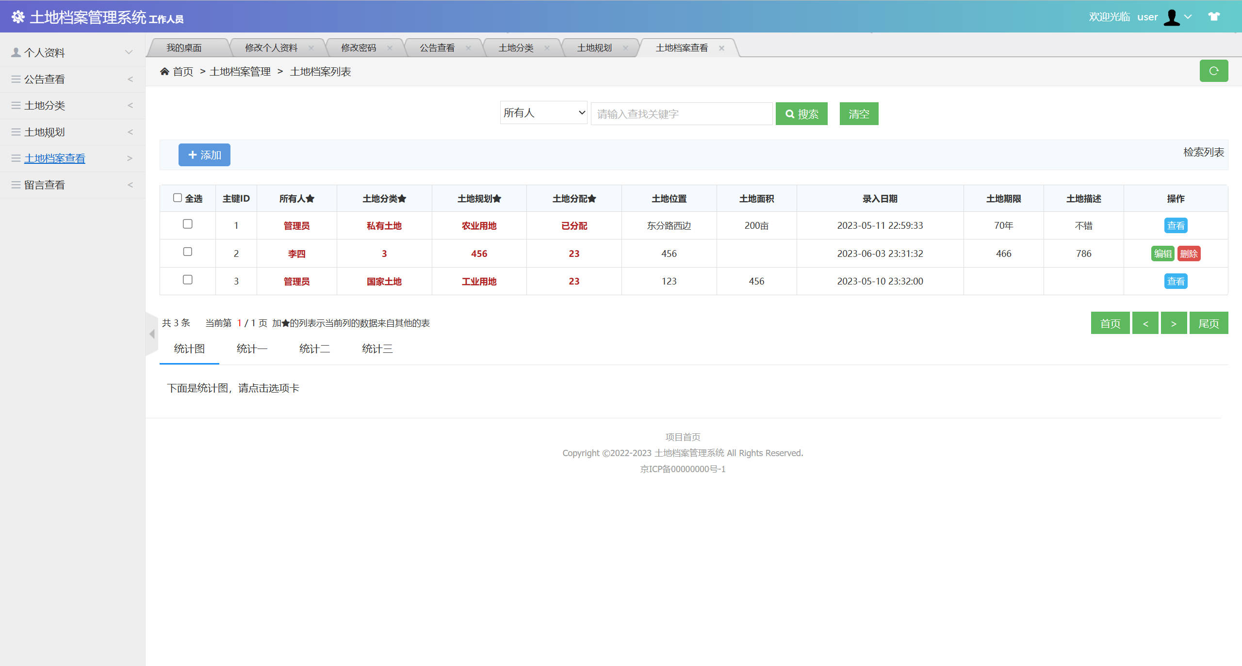The height and width of the screenshot is (666, 1242).
Task: Click the green refresh icon button
Action: pyautogui.click(x=1214, y=71)
